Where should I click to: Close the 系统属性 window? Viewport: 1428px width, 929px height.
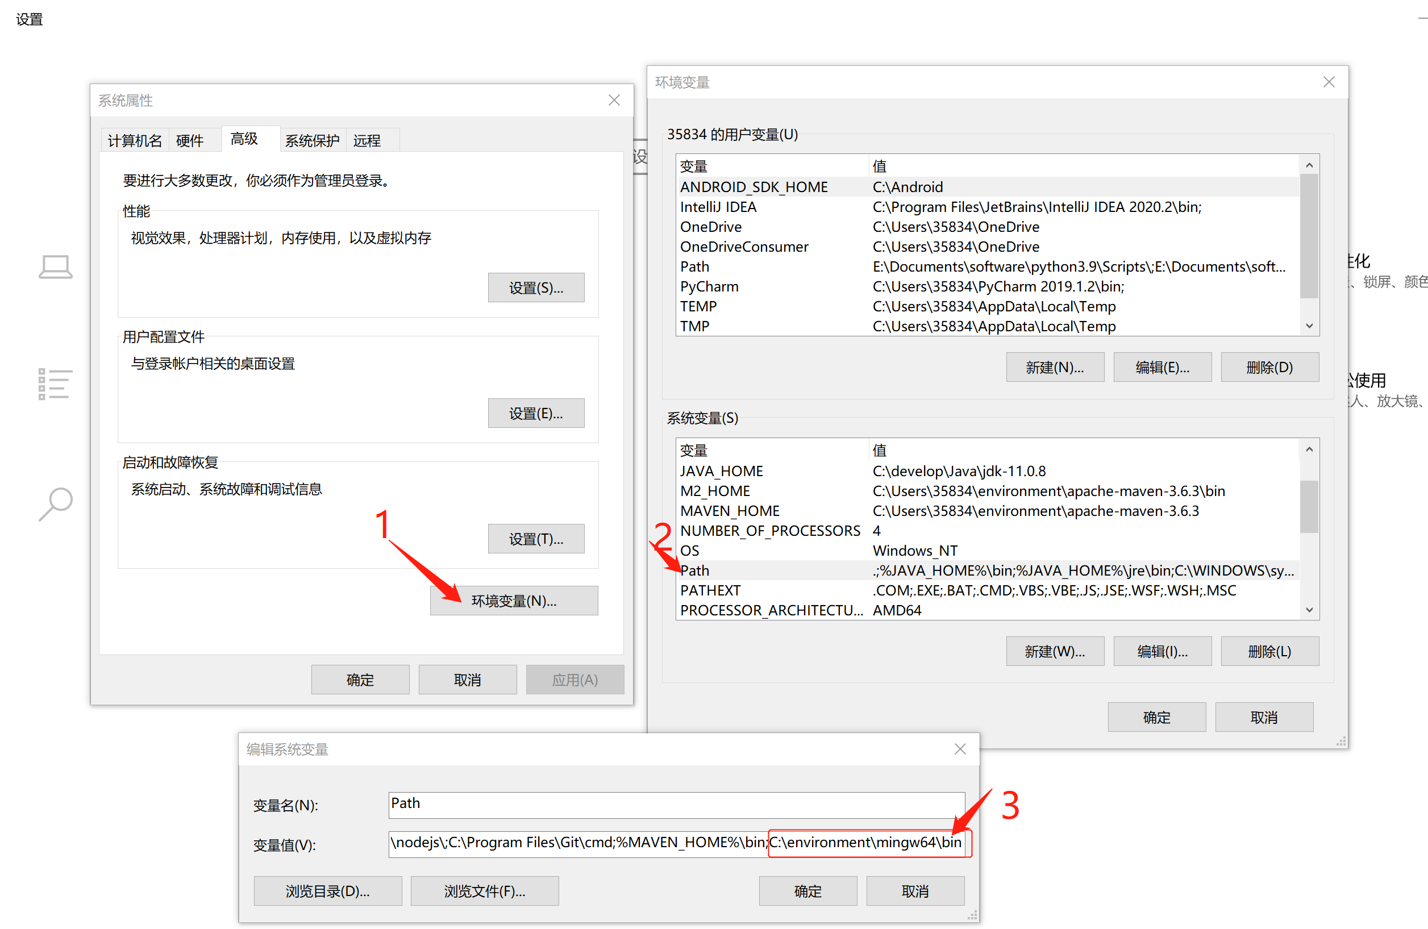tap(613, 100)
